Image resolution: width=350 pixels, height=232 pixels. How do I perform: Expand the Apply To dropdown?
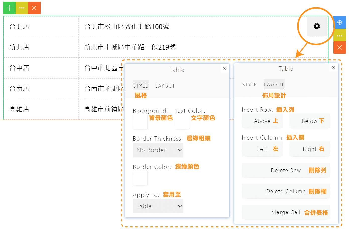click(158, 206)
